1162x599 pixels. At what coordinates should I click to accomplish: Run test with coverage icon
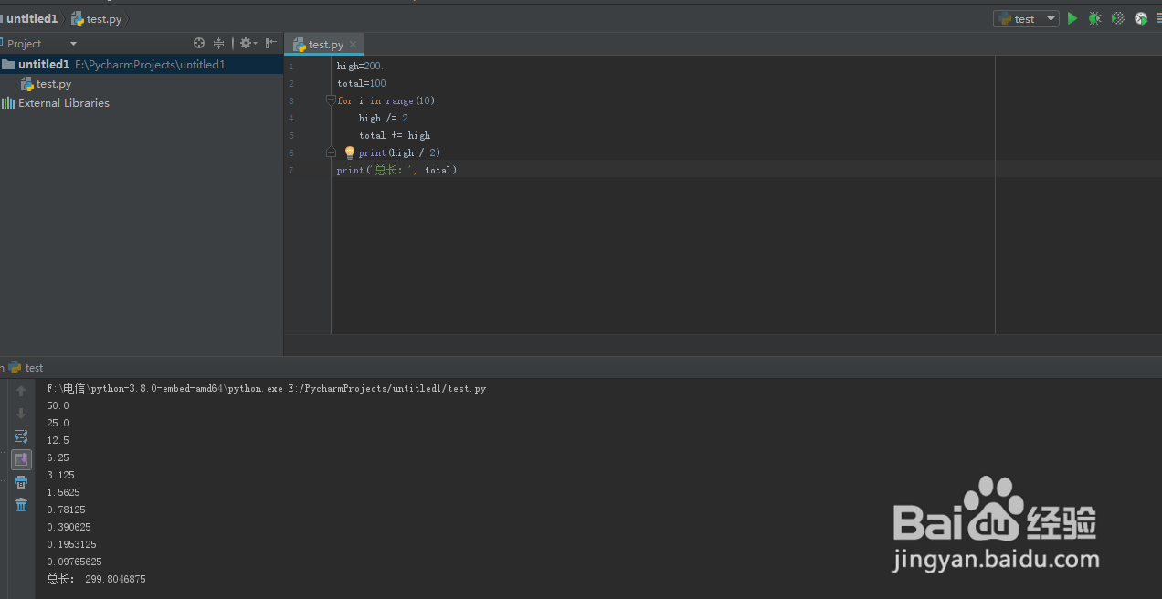coord(1117,18)
